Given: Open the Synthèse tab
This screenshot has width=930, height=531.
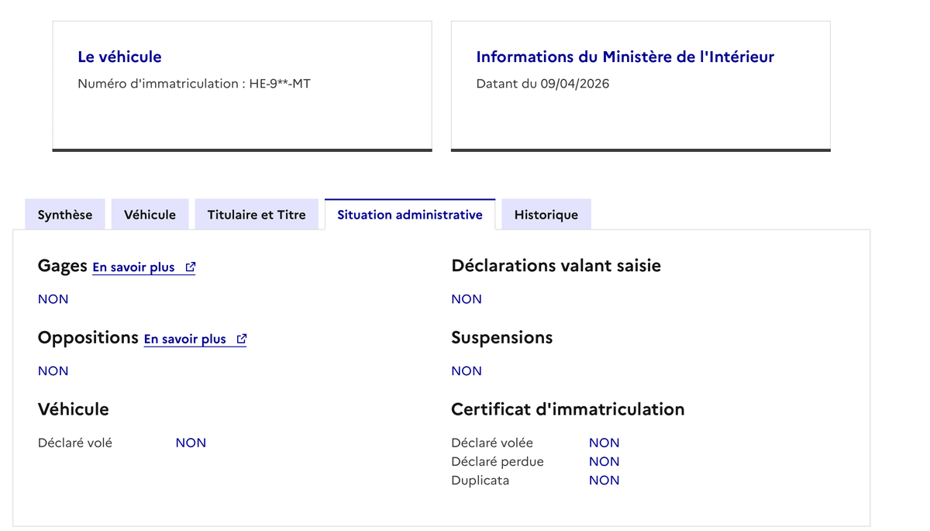Looking at the screenshot, I should coord(65,215).
